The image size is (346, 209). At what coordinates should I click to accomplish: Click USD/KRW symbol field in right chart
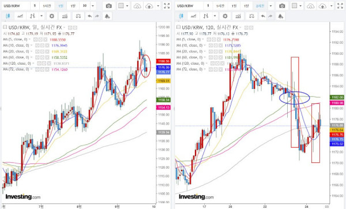click(x=189, y=6)
